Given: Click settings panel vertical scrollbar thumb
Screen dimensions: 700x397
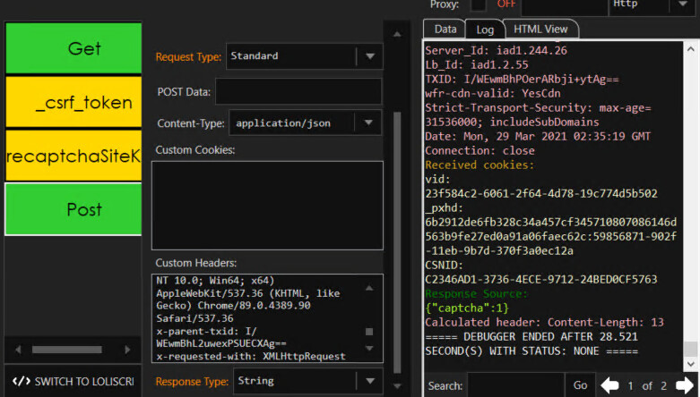Looking at the screenshot, I should point(397,242).
